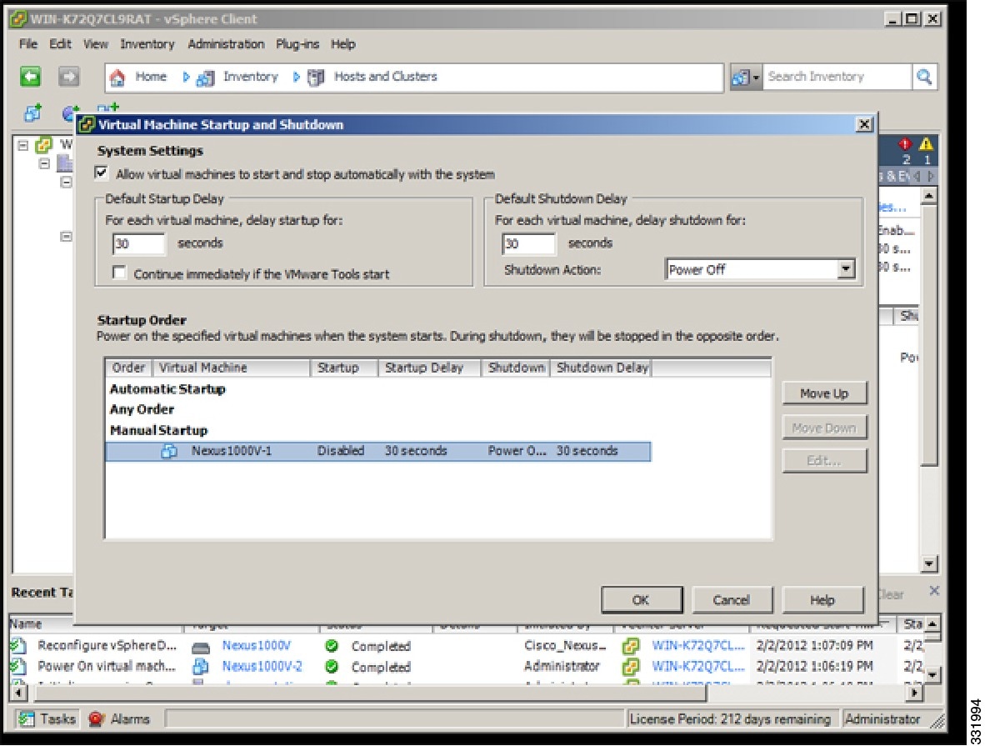985x746 pixels.
Task: Click the Order column header
Action: [x=129, y=368]
